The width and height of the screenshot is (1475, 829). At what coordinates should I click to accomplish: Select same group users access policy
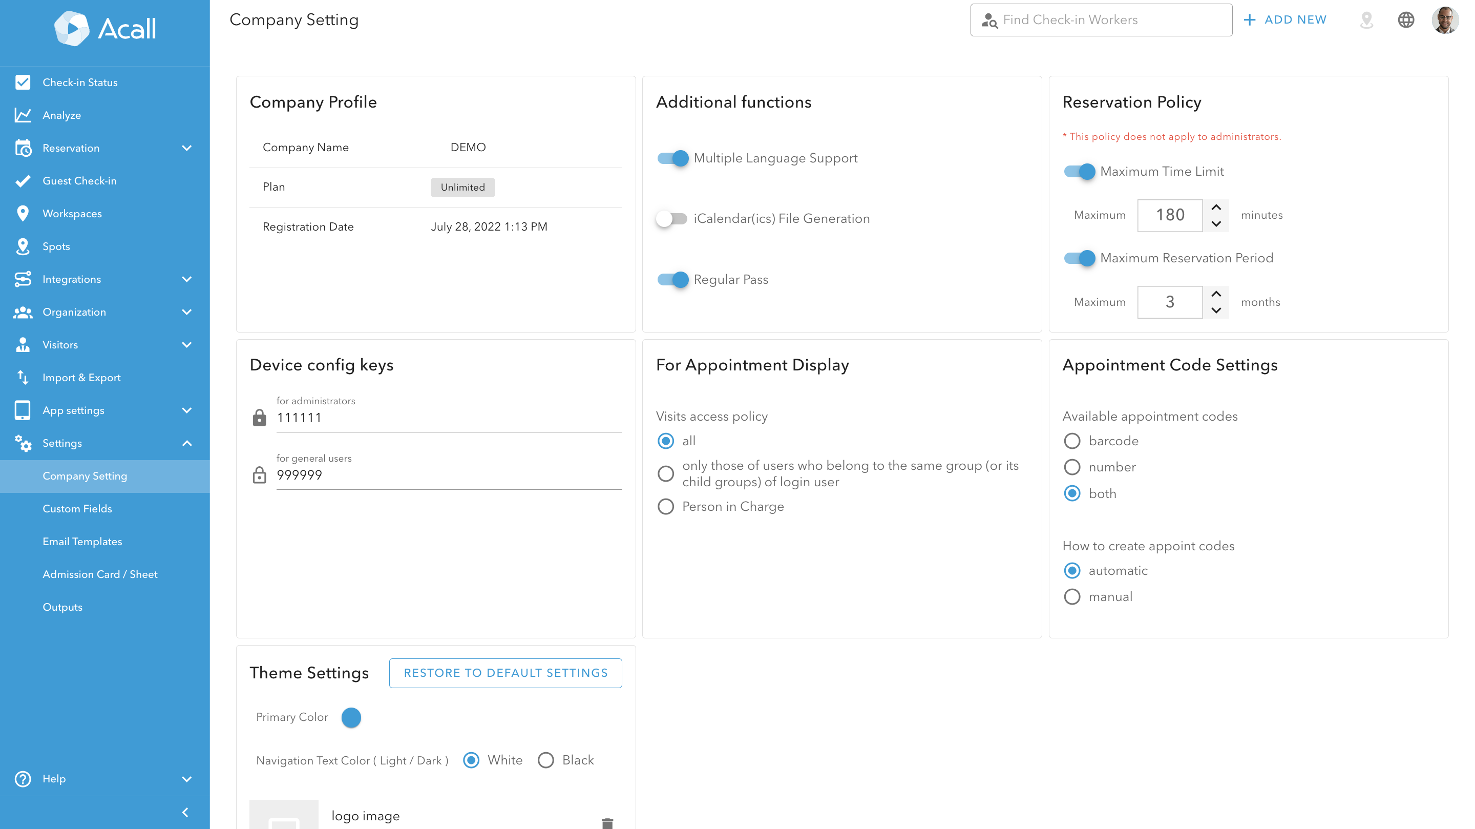click(665, 474)
